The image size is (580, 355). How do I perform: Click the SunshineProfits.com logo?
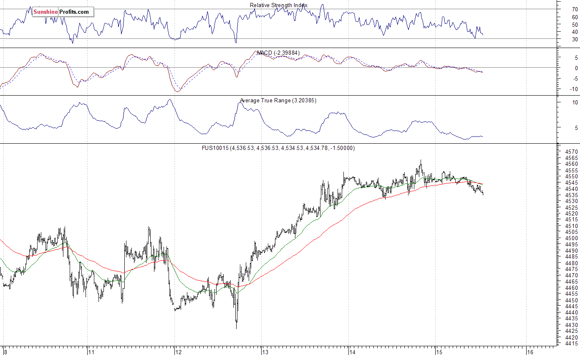(x=63, y=12)
